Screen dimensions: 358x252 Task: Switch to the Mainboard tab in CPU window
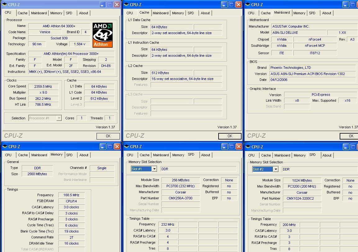pyautogui.click(x=39, y=13)
